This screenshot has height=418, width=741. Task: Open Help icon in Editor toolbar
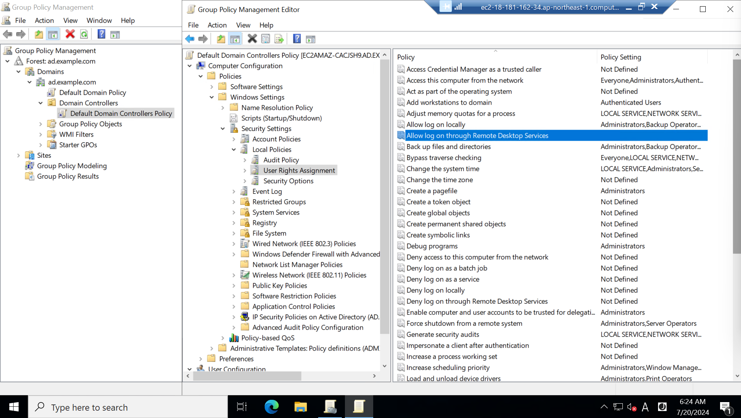pyautogui.click(x=297, y=39)
